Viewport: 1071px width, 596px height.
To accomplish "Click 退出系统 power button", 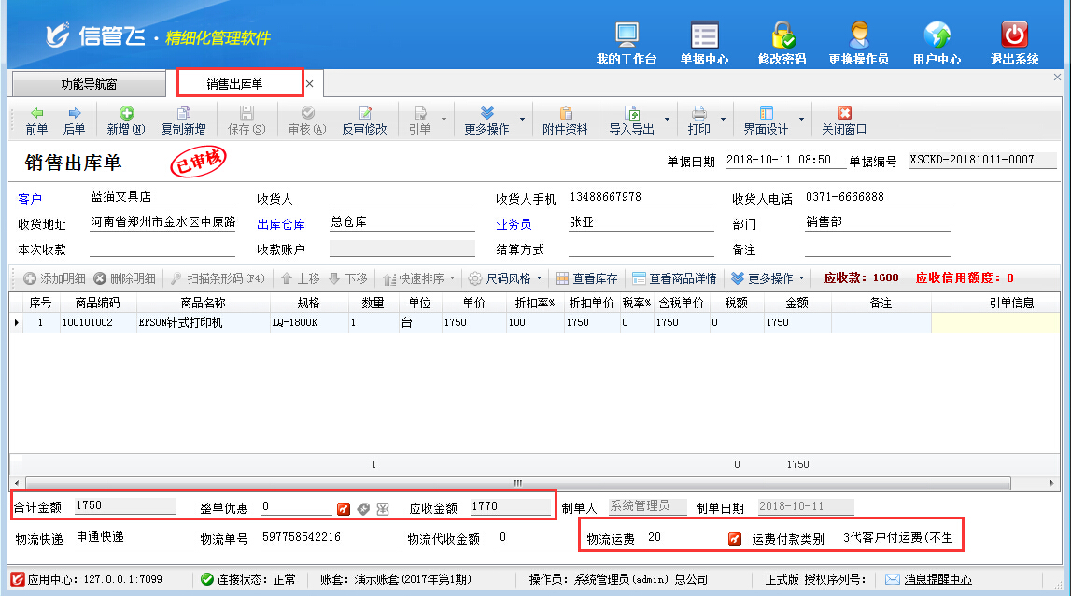I will pos(1014,43).
